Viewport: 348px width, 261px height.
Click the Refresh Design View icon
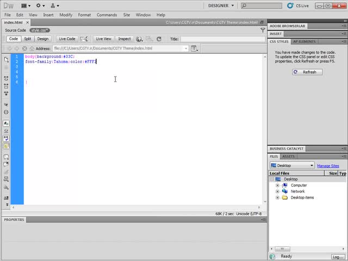point(159,39)
